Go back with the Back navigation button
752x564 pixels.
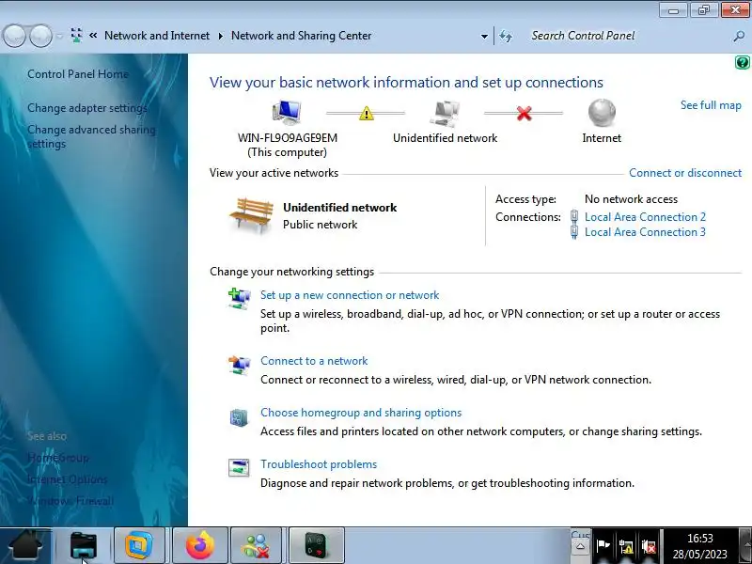14,36
